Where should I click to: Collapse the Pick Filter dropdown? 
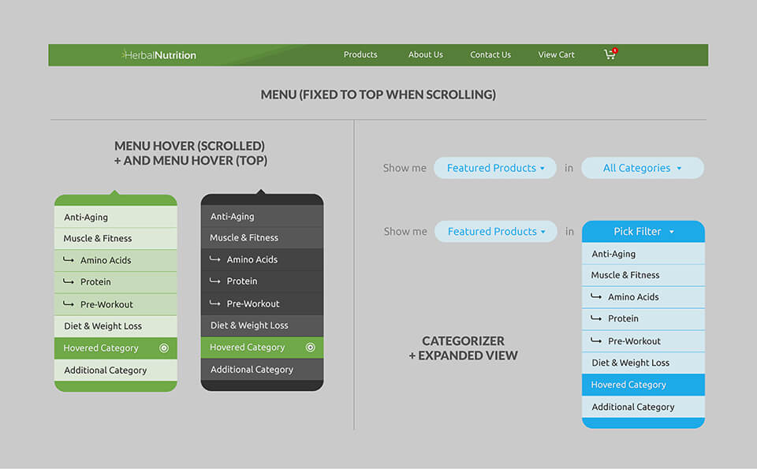pos(643,232)
